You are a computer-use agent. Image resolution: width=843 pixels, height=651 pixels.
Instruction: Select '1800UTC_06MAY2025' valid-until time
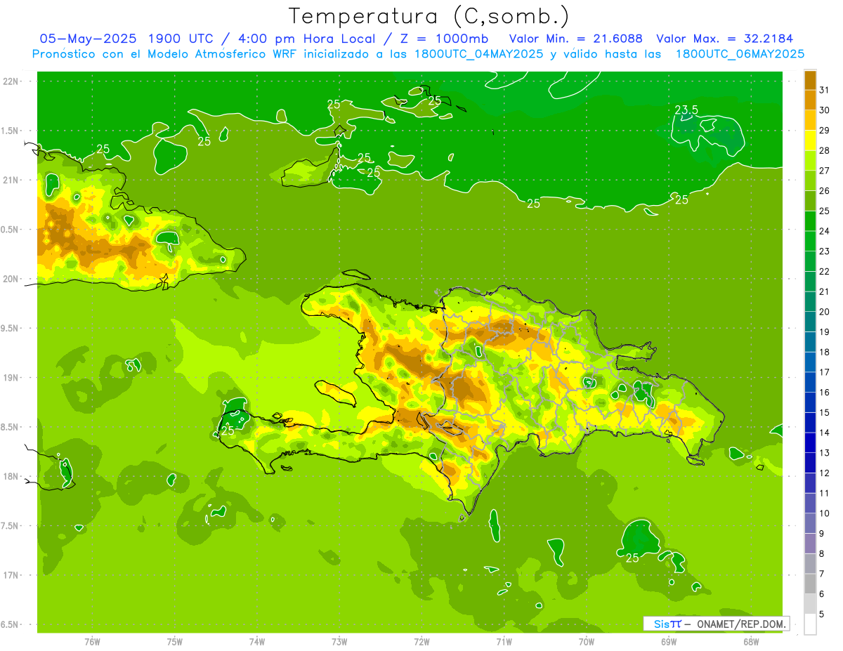[x=740, y=54]
